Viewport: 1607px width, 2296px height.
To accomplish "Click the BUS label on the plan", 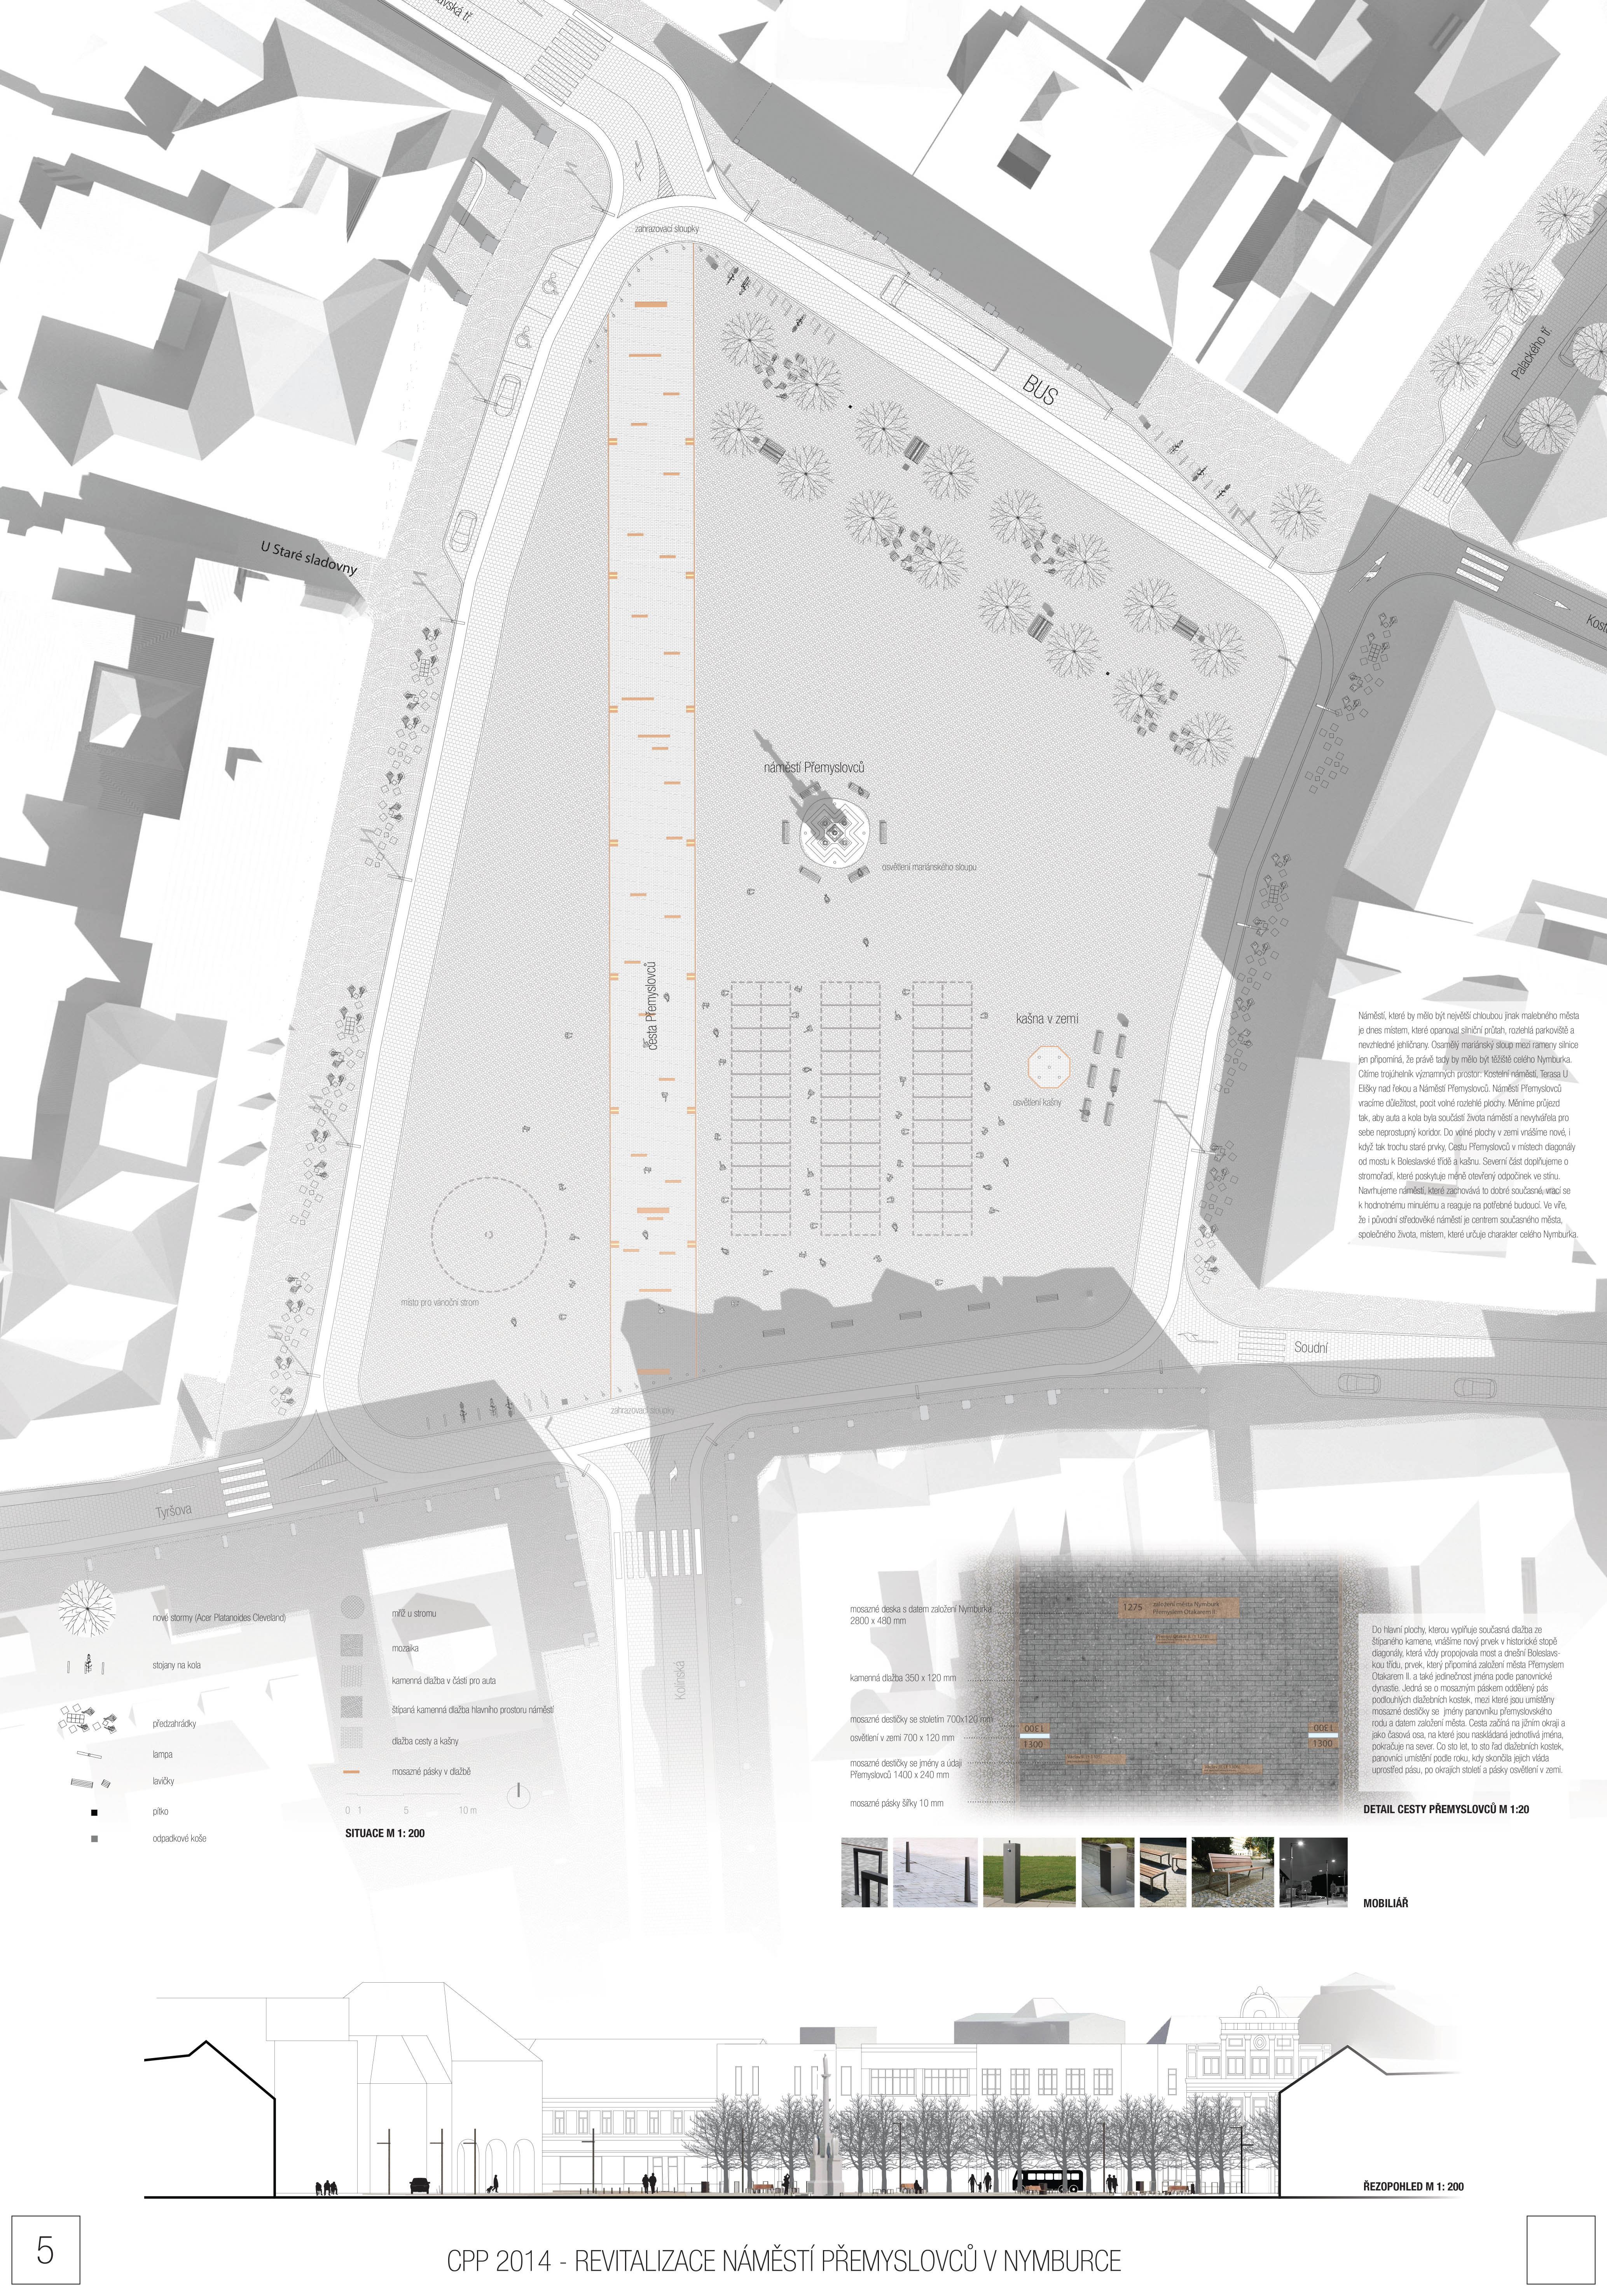I will (1040, 389).
